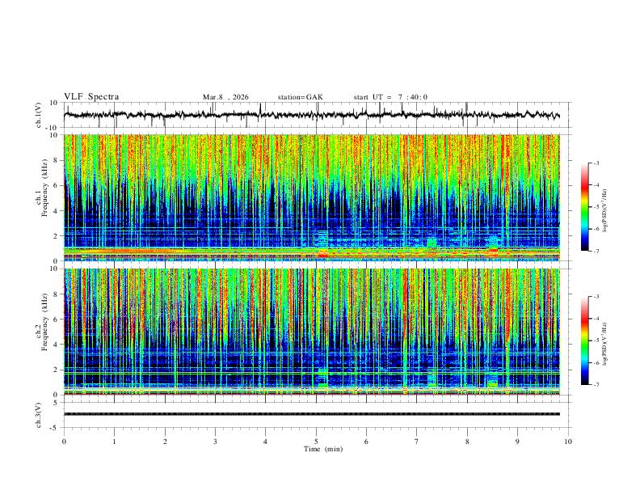Screen dimensions: 640x495
Task: Click the '6' tick on ch.2 frequency axis
Action: click(x=57, y=319)
